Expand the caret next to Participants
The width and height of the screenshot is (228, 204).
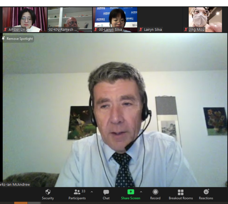click(x=92, y=192)
